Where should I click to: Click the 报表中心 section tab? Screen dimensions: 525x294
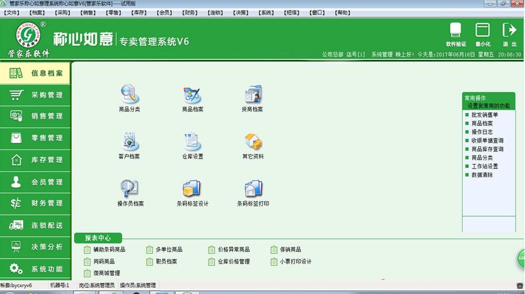click(98, 238)
